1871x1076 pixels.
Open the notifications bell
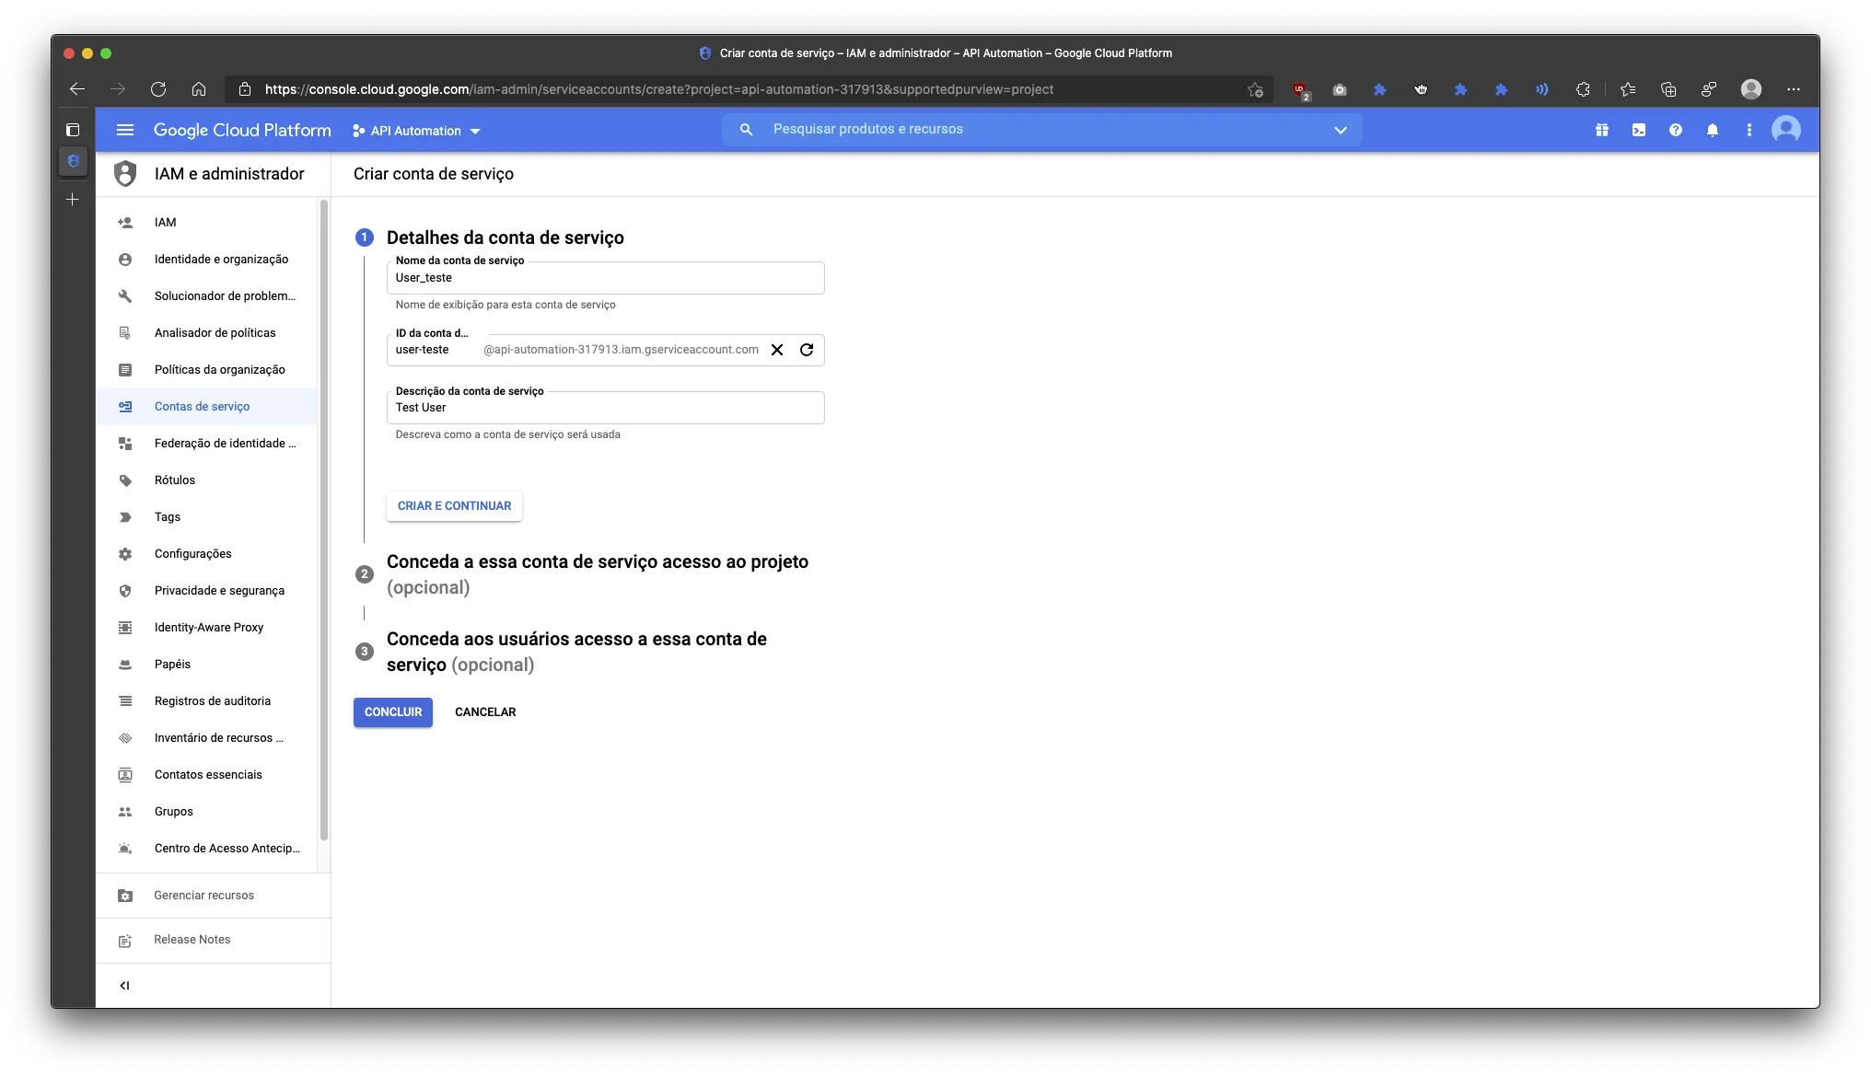pos(1713,130)
